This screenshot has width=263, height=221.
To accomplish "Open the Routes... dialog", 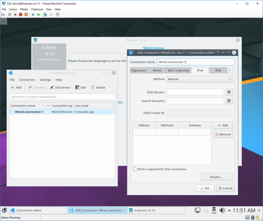I will click(x=216, y=177).
